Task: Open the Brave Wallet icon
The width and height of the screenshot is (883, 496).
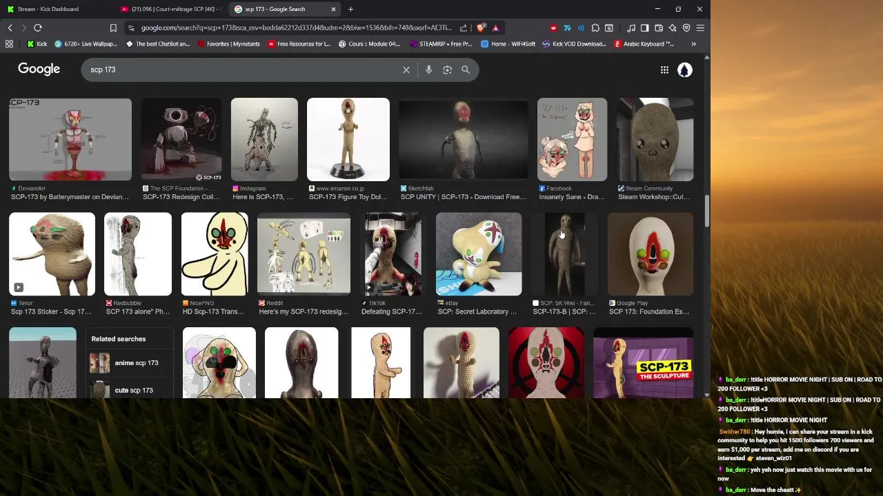Action: pyautogui.click(x=659, y=28)
